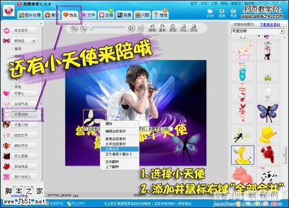Click the zoom in magnifier icon
The width and height of the screenshot is (289, 208).
pos(73,28)
